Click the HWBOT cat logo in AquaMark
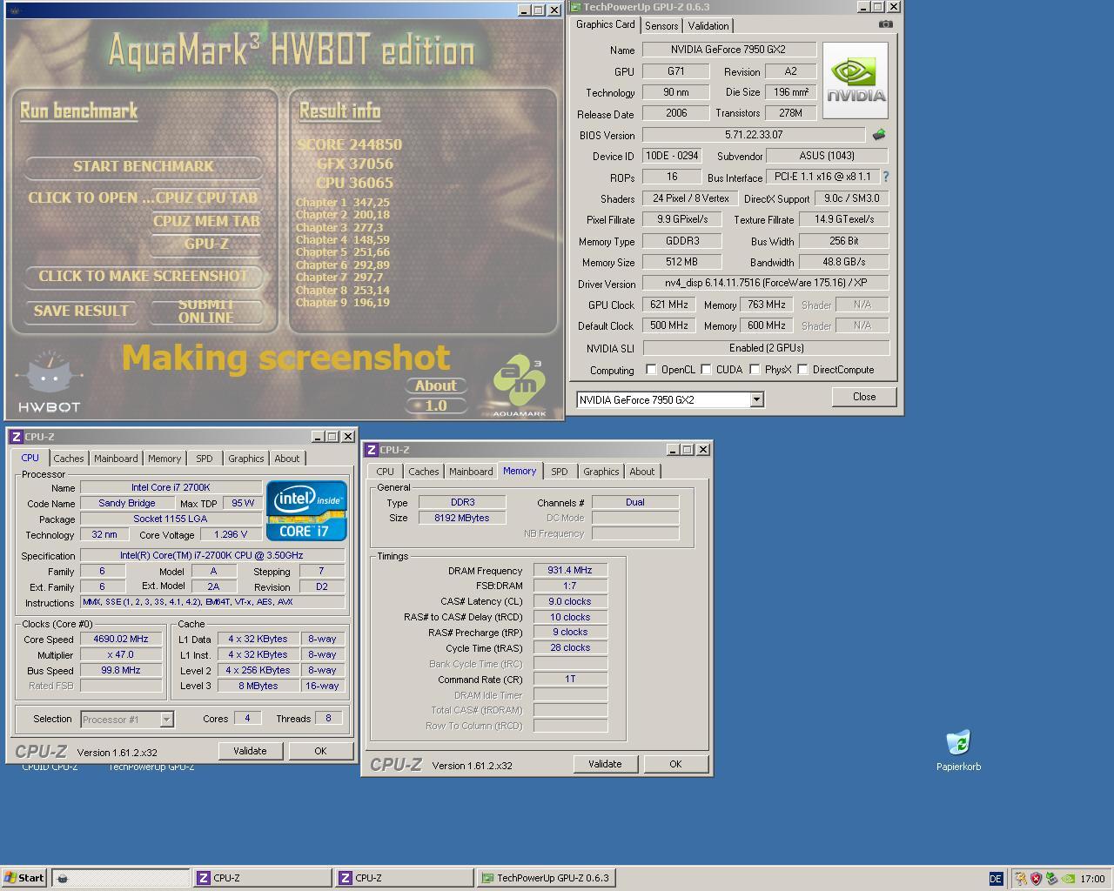This screenshot has height=891, width=1114. click(50, 382)
